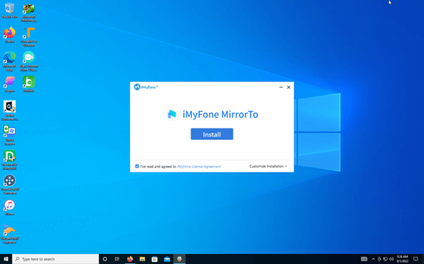Open the volume control tray icon

[391, 259]
